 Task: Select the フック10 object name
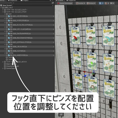11,53
